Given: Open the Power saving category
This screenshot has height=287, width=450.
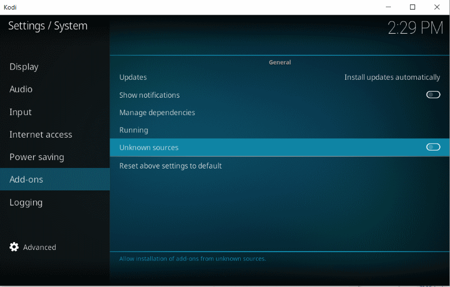Looking at the screenshot, I should pyautogui.click(x=55, y=157).
